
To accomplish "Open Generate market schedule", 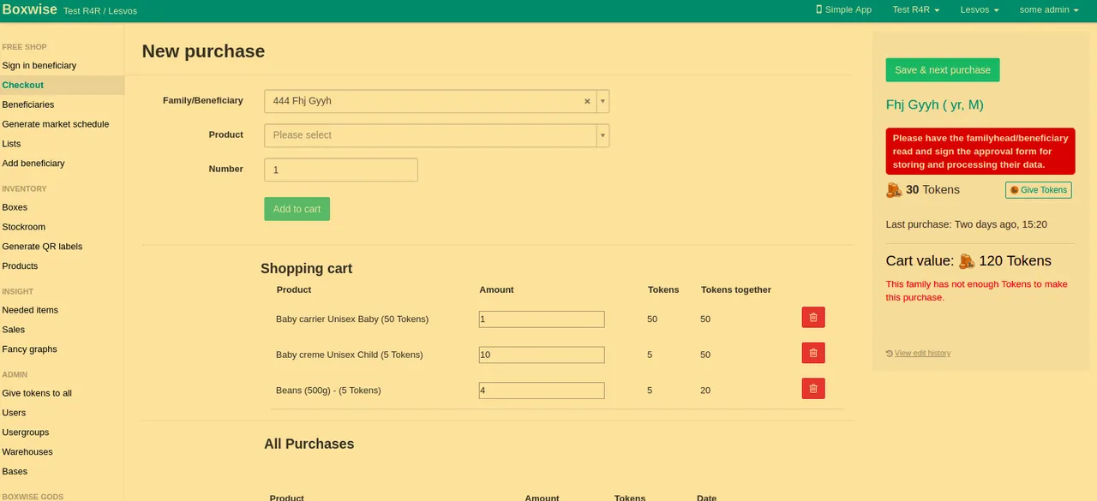I will pyautogui.click(x=56, y=124).
